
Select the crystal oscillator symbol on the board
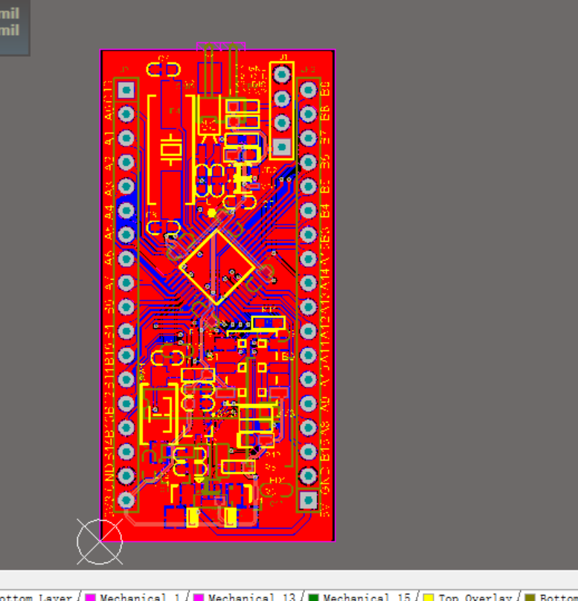point(171,150)
